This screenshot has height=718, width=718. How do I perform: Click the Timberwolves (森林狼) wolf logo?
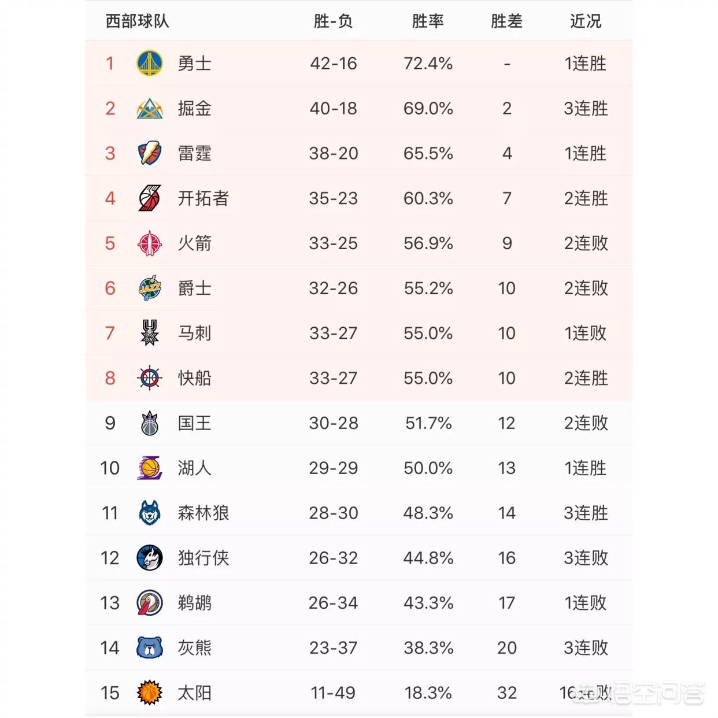coord(150,513)
